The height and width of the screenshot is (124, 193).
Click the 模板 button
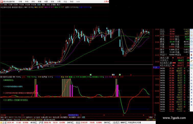pyautogui.click(x=151, y=117)
